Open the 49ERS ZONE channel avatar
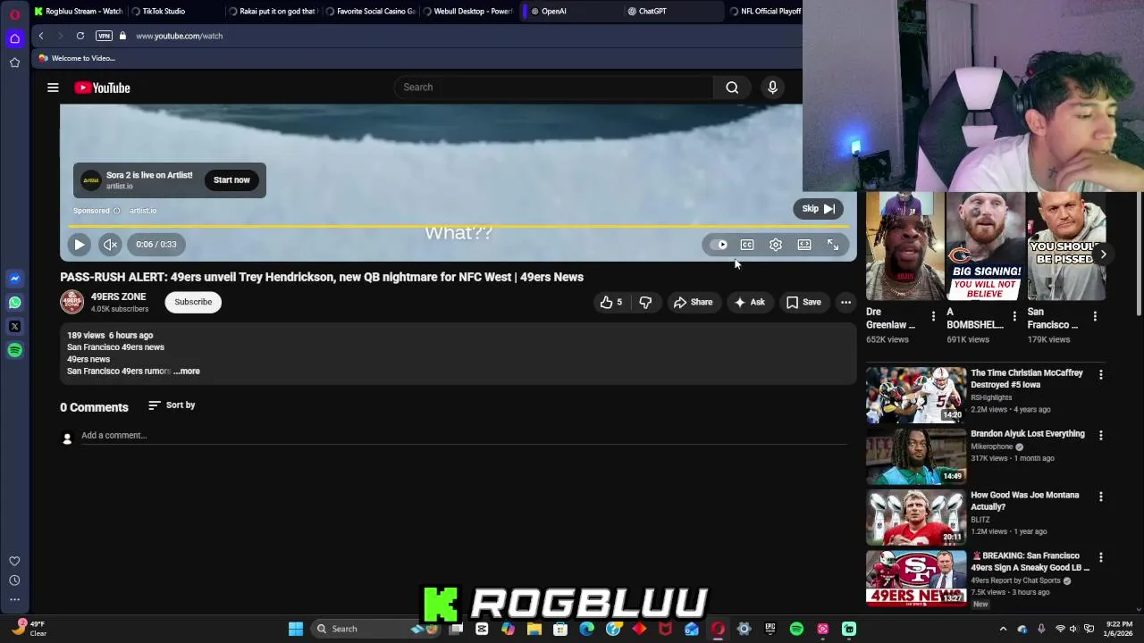The height and width of the screenshot is (643, 1144). (71, 302)
